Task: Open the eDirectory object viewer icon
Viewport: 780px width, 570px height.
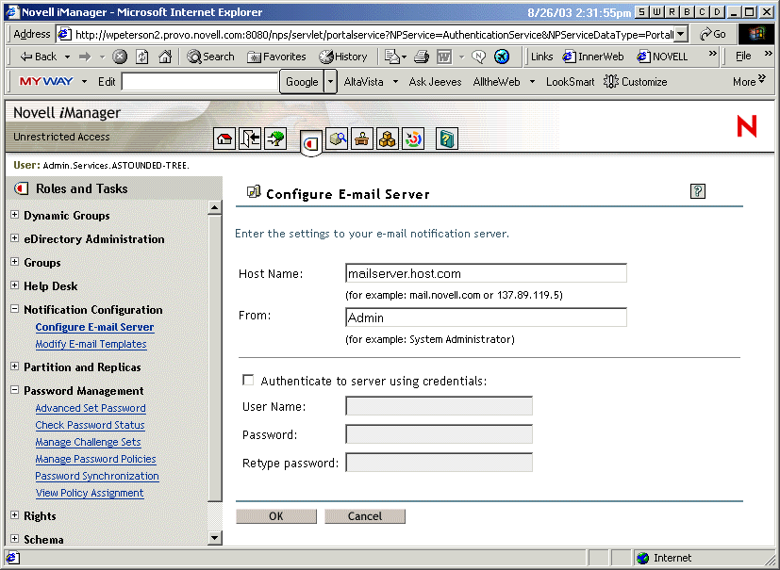Action: point(338,138)
